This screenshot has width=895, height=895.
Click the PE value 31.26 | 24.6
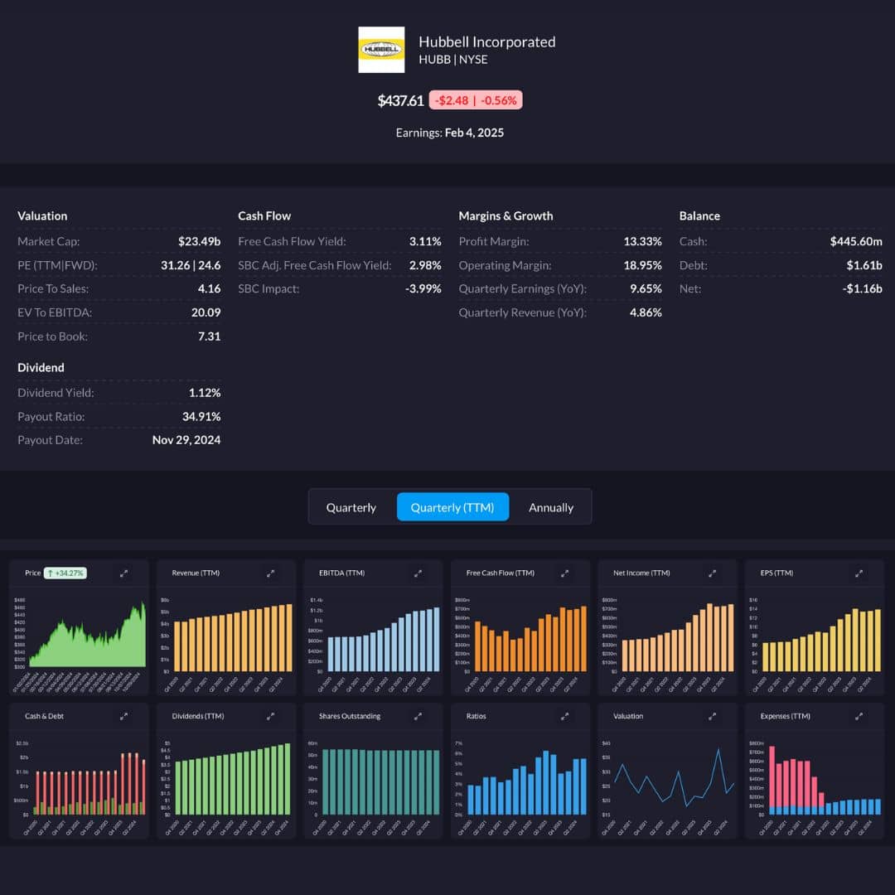pyautogui.click(x=191, y=265)
